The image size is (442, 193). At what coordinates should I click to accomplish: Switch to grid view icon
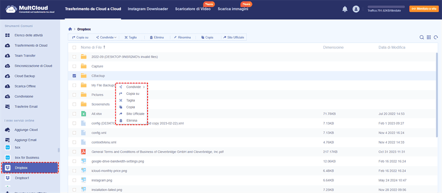pyautogui.click(x=429, y=37)
